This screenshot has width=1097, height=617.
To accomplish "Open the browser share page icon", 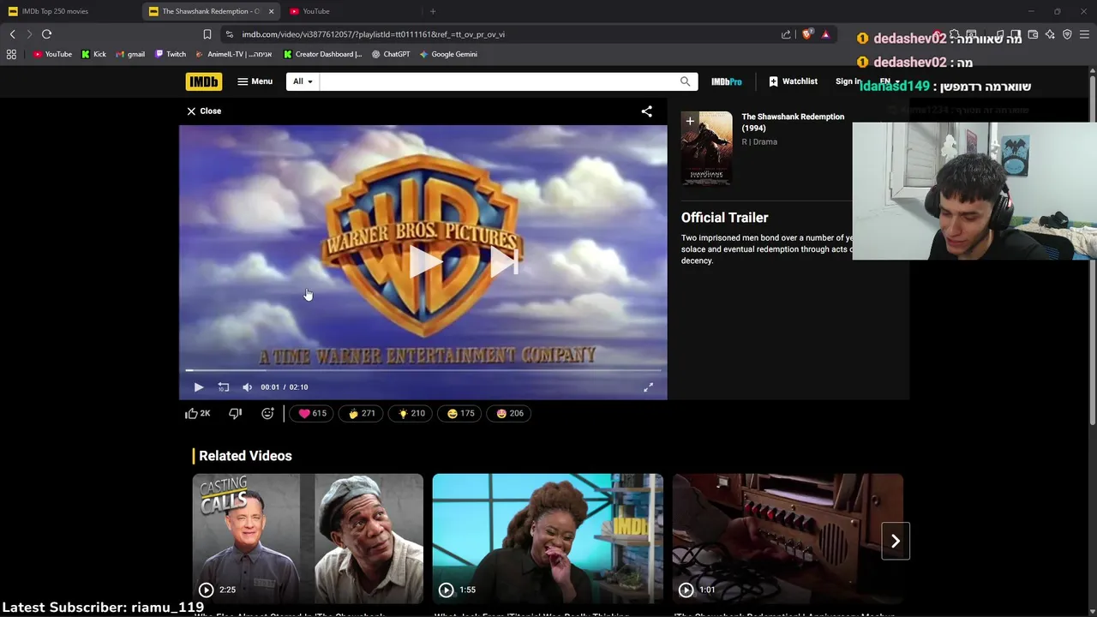I will tap(786, 34).
